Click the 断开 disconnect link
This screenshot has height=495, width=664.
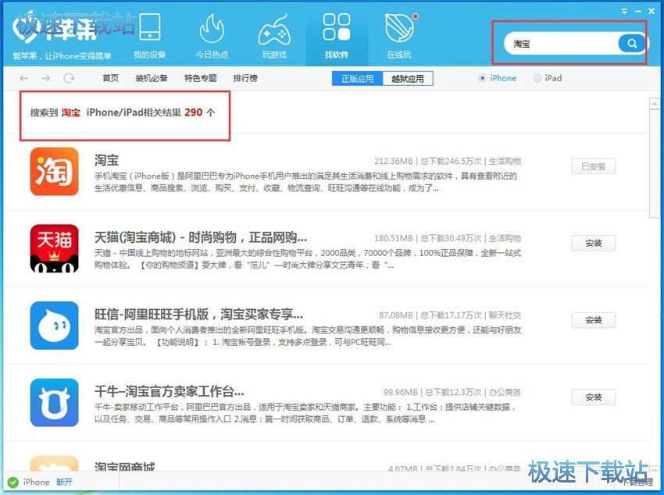pos(64,482)
